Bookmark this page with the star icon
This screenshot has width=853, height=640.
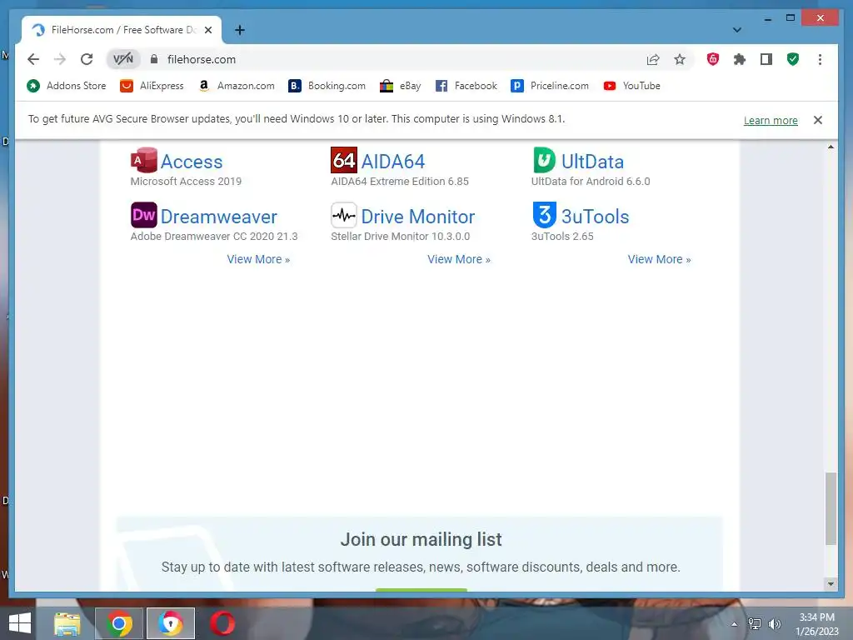tap(680, 59)
